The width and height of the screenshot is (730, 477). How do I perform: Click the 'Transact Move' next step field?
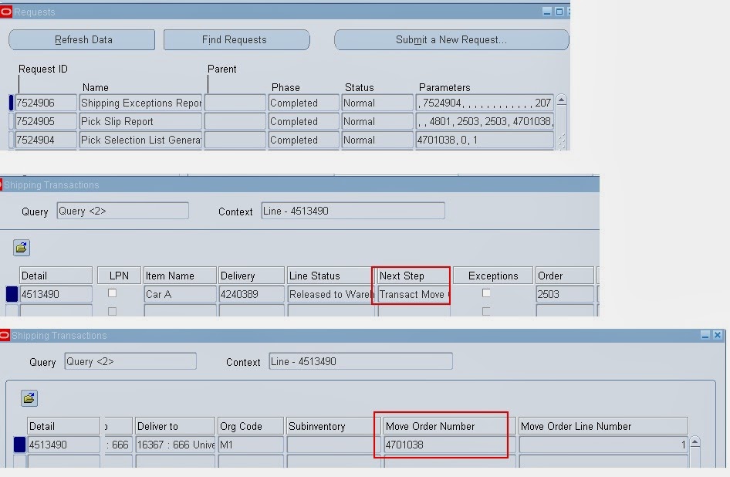point(414,294)
